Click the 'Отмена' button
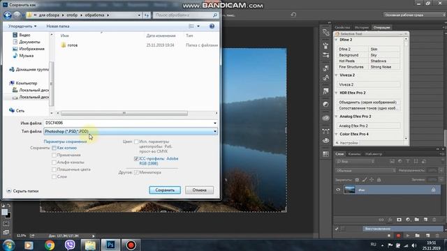The image size is (447, 251). (199, 190)
